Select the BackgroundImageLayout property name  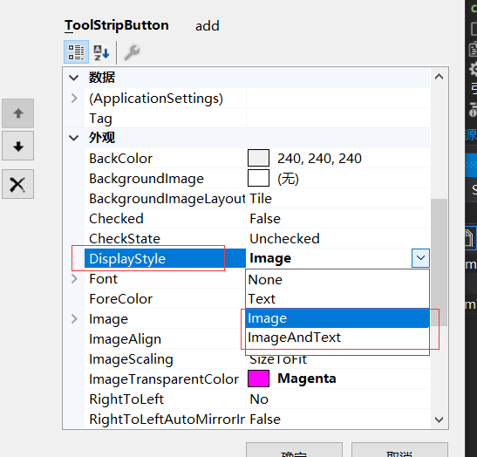pos(167,199)
